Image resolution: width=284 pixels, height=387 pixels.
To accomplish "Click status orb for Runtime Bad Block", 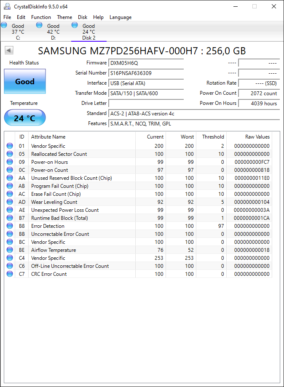I will click(x=10, y=218).
